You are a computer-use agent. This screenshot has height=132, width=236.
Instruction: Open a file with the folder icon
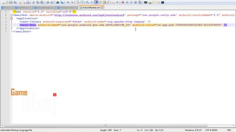tap(7, 3)
